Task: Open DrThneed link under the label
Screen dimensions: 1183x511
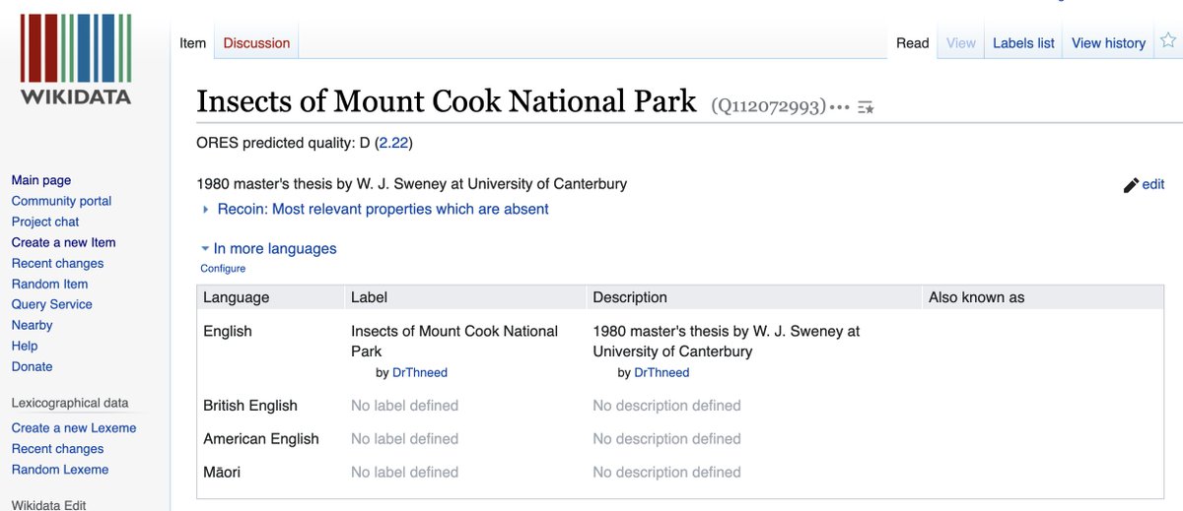Action: [420, 372]
